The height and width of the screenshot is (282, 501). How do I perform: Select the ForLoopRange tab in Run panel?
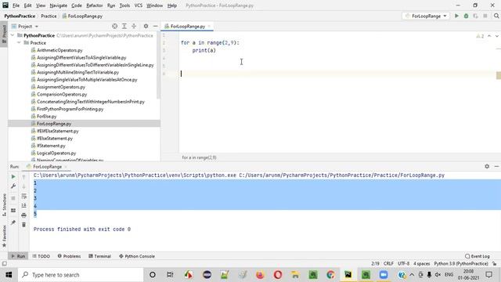pos(47,167)
